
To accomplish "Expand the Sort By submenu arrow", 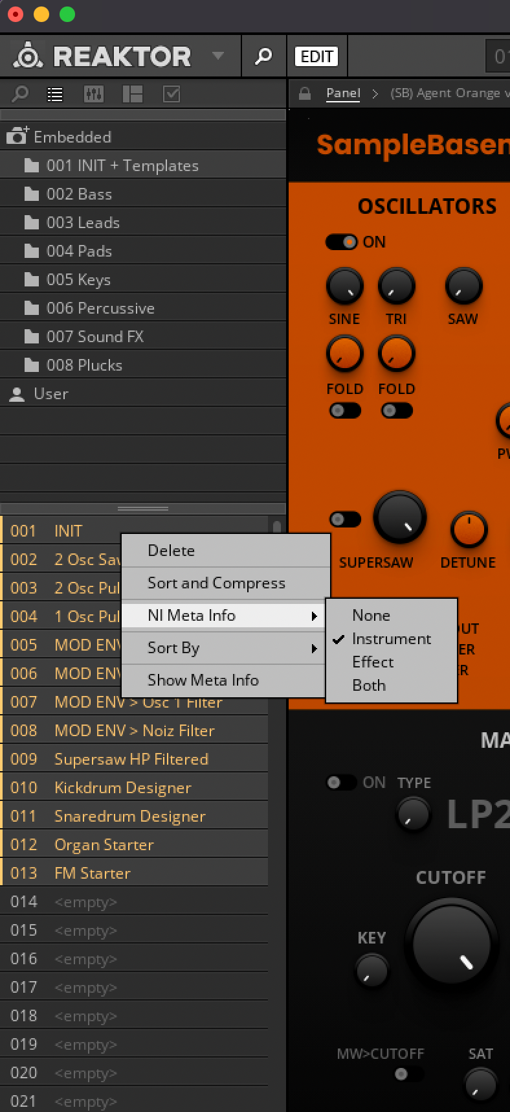I will pyautogui.click(x=315, y=648).
